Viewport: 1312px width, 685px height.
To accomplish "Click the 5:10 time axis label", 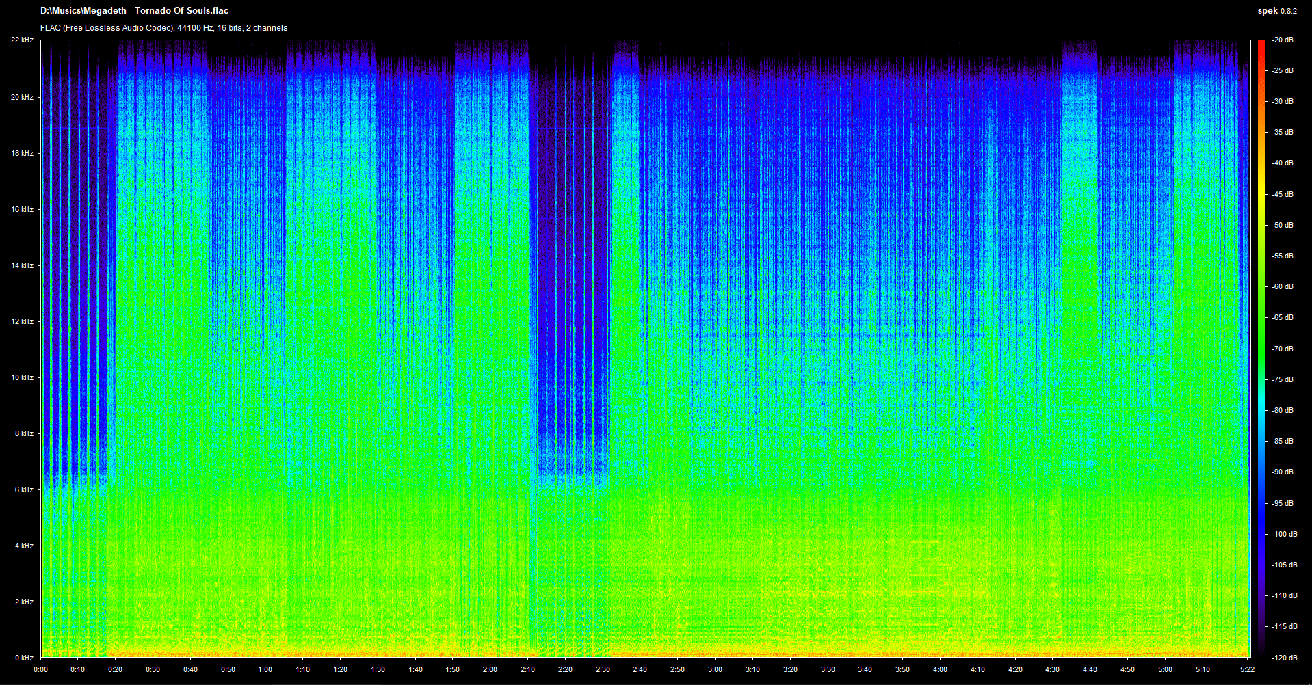I will 1203,670.
